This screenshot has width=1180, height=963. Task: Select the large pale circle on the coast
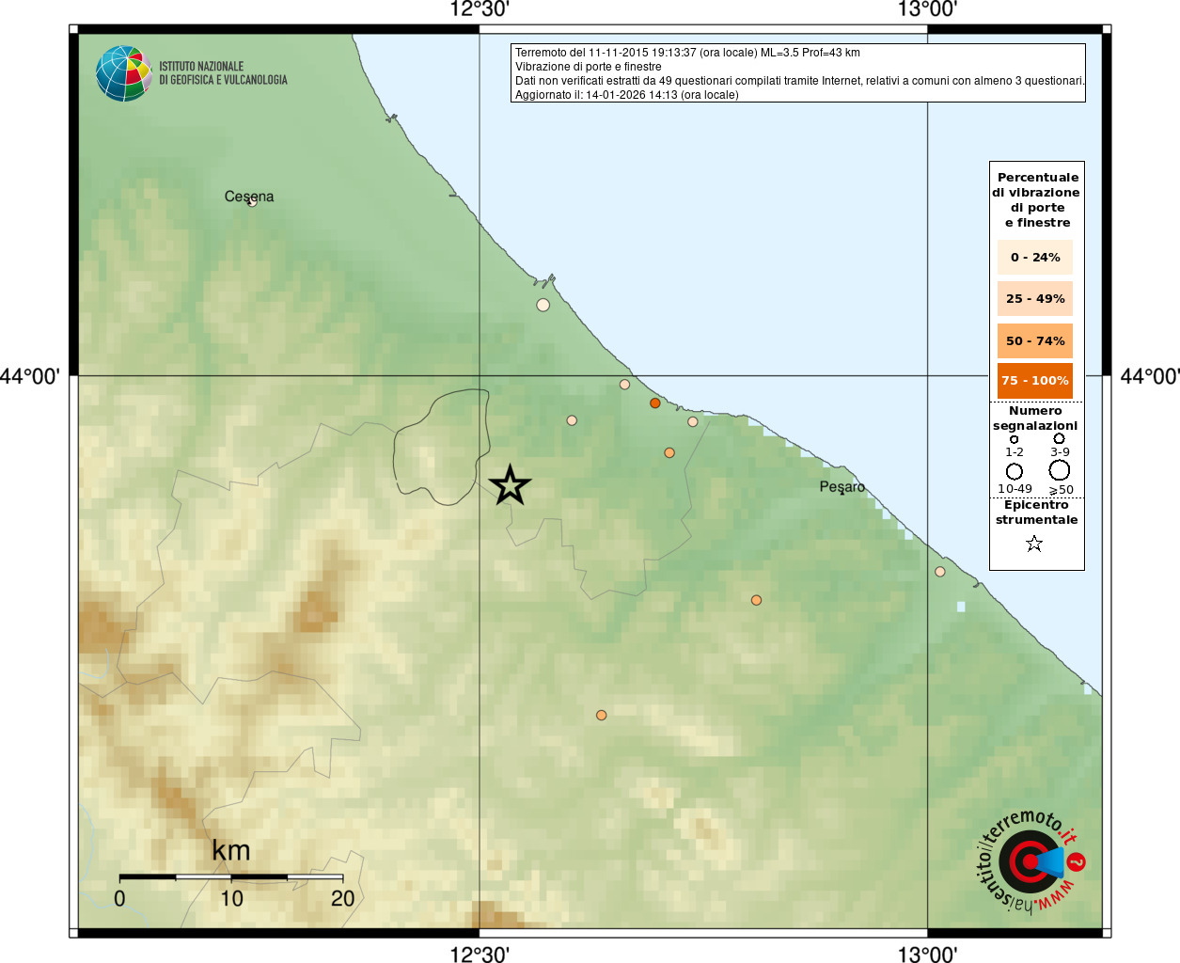pos(543,305)
